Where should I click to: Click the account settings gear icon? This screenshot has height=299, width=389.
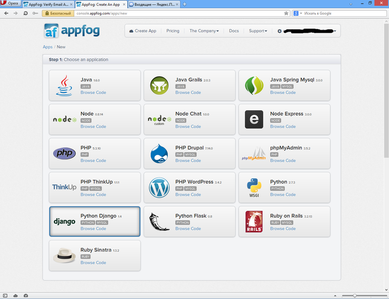coord(279,31)
